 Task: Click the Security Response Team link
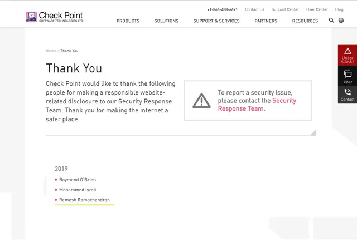click(x=257, y=105)
